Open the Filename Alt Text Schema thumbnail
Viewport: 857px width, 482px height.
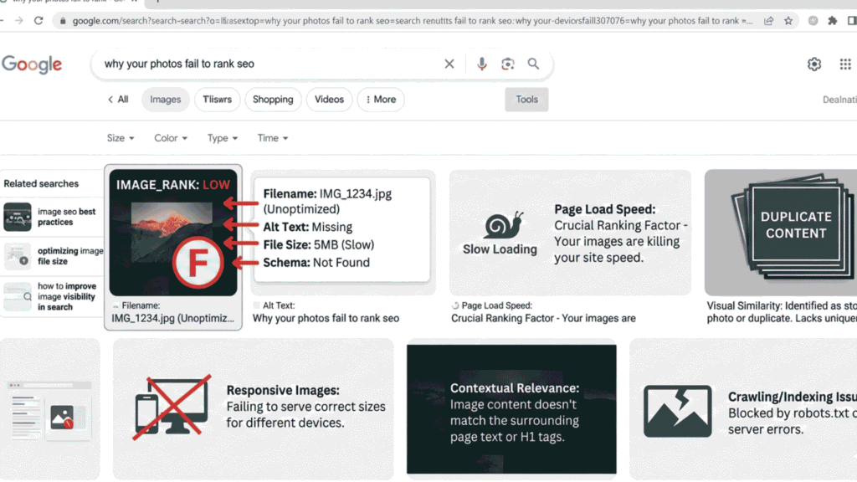[x=342, y=233]
